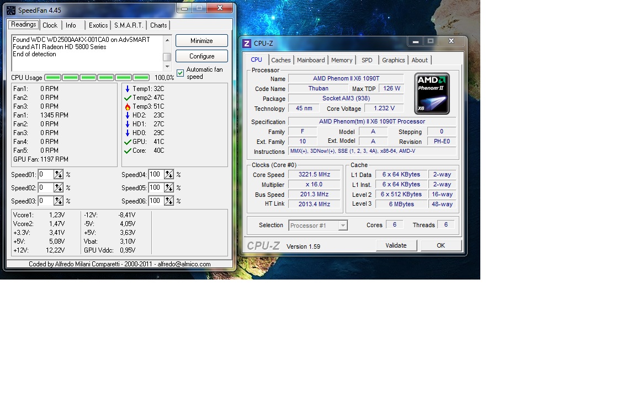The width and height of the screenshot is (636, 397).
Task: Click the GPU temperature checkmark icon
Action: (x=128, y=142)
